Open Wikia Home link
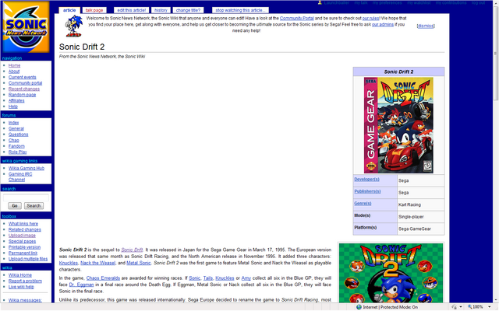Screen dimensions: 499x311 pyautogui.click(x=20, y=275)
